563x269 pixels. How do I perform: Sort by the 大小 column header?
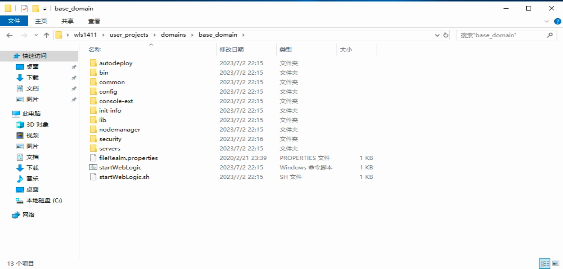click(x=346, y=50)
